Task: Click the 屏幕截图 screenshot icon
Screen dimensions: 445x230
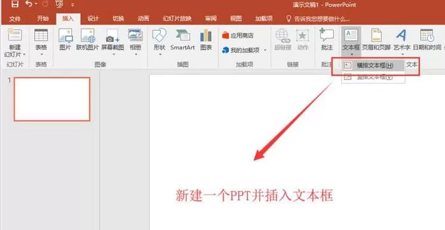Action: (x=113, y=36)
